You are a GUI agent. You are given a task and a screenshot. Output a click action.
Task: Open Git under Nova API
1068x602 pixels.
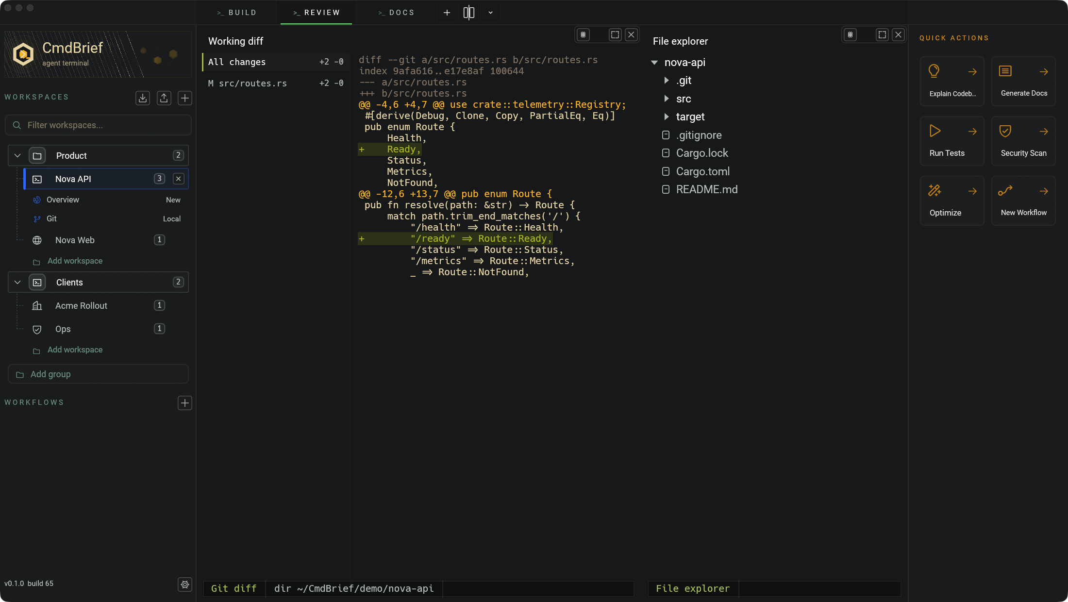107,219
